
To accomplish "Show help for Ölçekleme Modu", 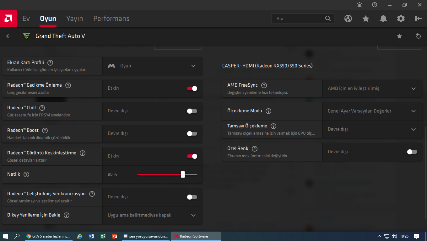I will [x=268, y=111].
